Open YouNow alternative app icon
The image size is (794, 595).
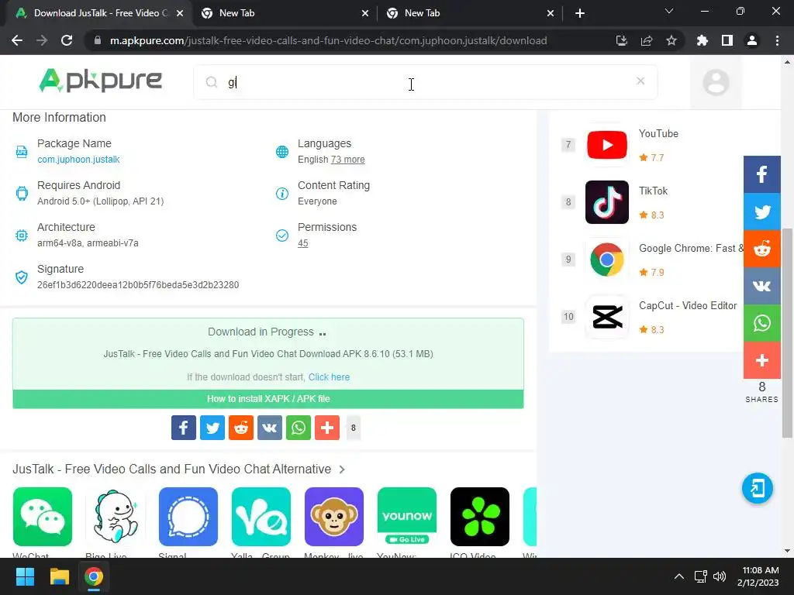click(x=407, y=517)
